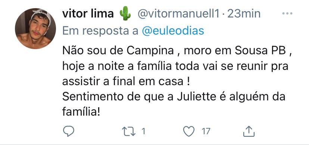
Task: Click the line 'assistir a final em casa'
Action: (x=126, y=82)
